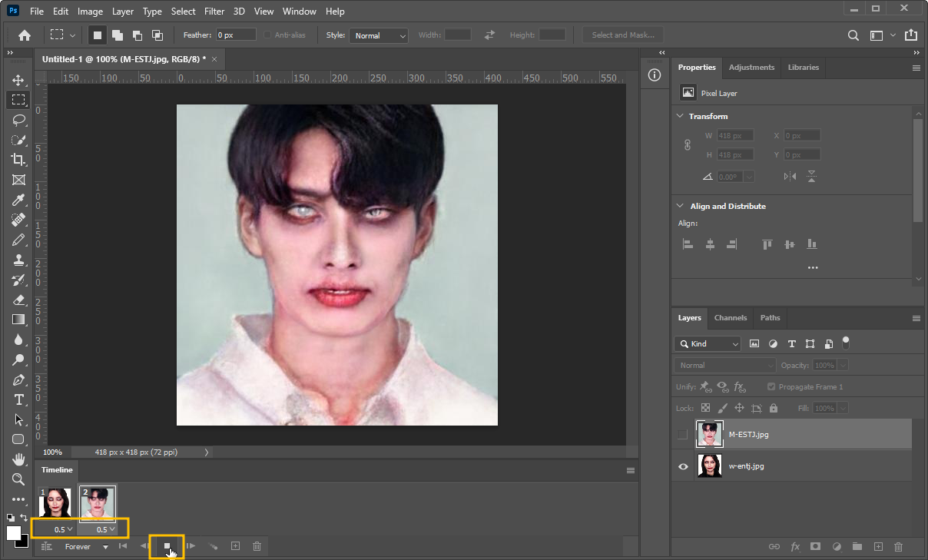Show the M-ESTJ.jpg layer
Image resolution: width=928 pixels, height=560 pixels.
pyautogui.click(x=683, y=435)
